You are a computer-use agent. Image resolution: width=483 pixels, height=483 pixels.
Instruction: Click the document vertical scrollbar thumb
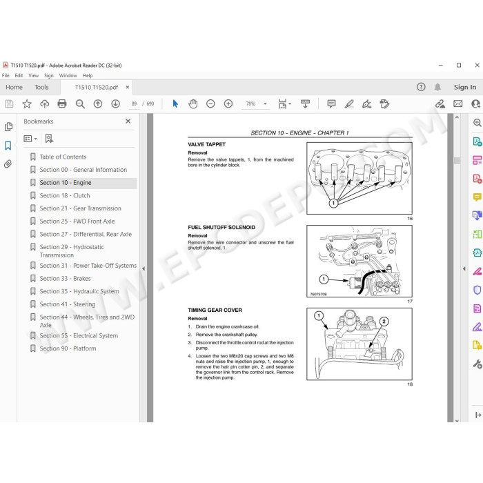click(x=457, y=161)
